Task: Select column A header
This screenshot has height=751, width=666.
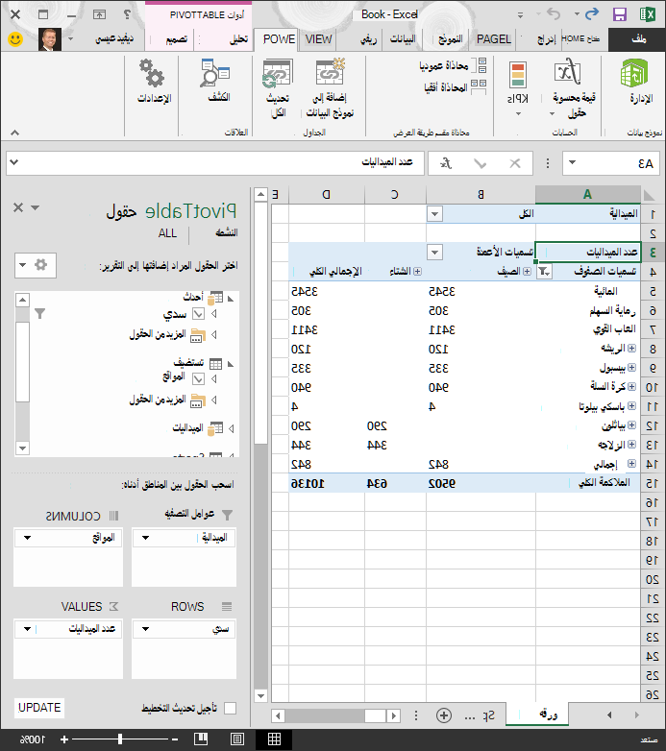Action: pyautogui.click(x=587, y=194)
